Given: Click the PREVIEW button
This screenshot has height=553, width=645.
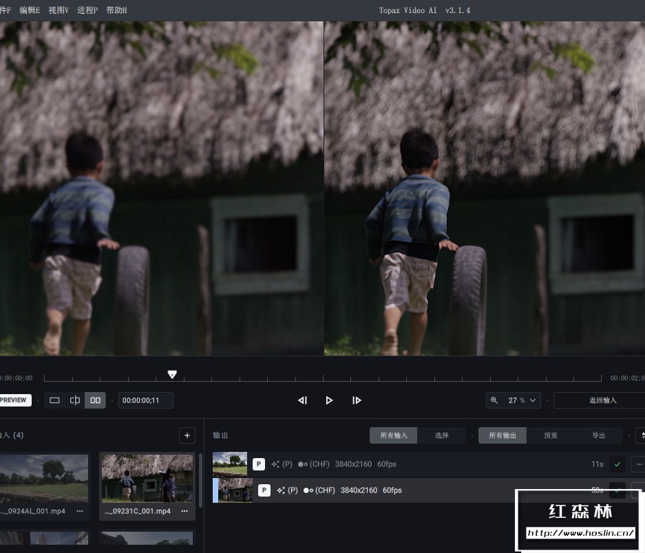Looking at the screenshot, I should [x=14, y=400].
